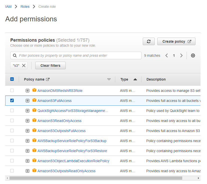Go to the next results page
Viewport: 207px width, 184px height.
181,55
